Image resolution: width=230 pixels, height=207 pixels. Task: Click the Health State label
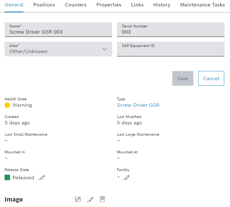coord(16,99)
